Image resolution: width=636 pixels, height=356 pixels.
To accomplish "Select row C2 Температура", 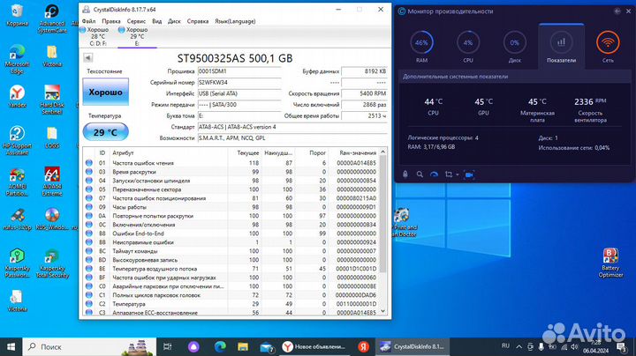I will (231, 304).
